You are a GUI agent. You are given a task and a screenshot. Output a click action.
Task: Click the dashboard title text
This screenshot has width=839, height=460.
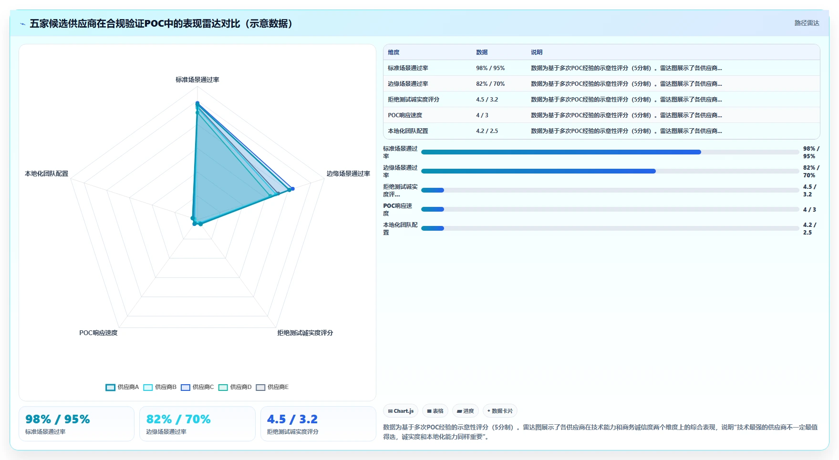[x=161, y=23]
